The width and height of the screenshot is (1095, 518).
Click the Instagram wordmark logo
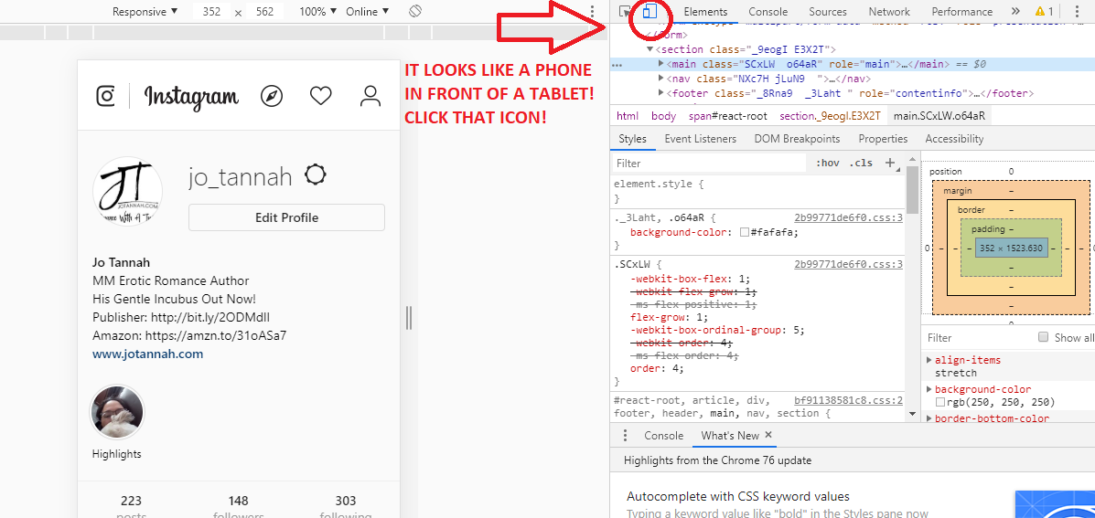click(191, 97)
